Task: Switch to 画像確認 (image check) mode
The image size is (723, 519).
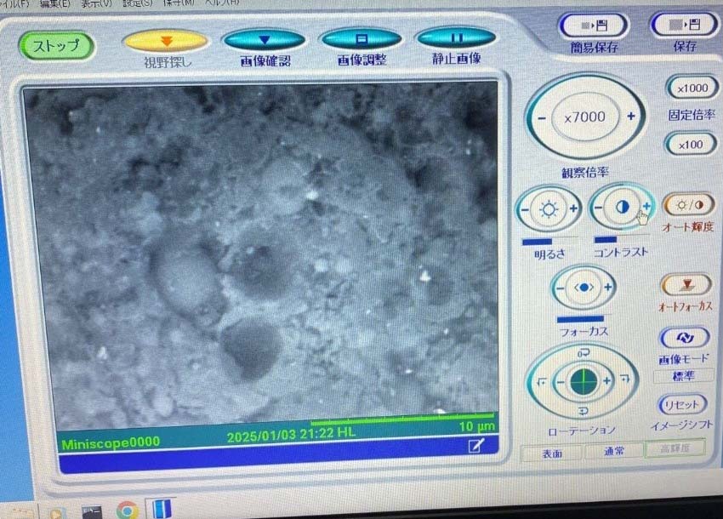Action: click(264, 40)
